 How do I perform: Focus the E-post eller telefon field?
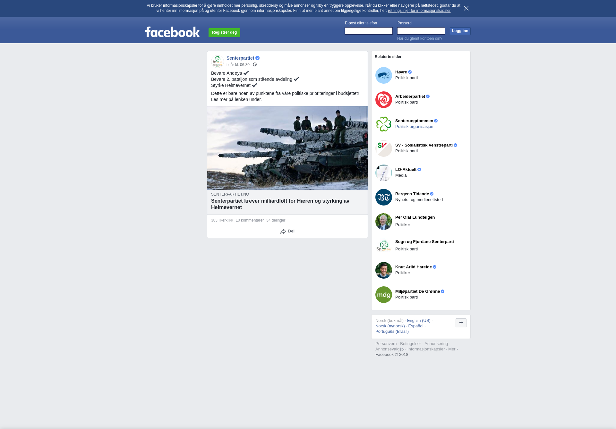coord(369,31)
